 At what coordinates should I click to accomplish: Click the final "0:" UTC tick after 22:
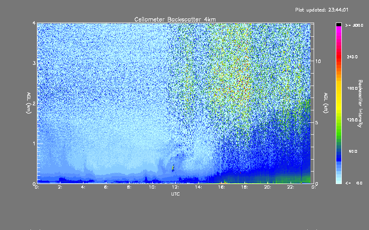click(x=314, y=187)
